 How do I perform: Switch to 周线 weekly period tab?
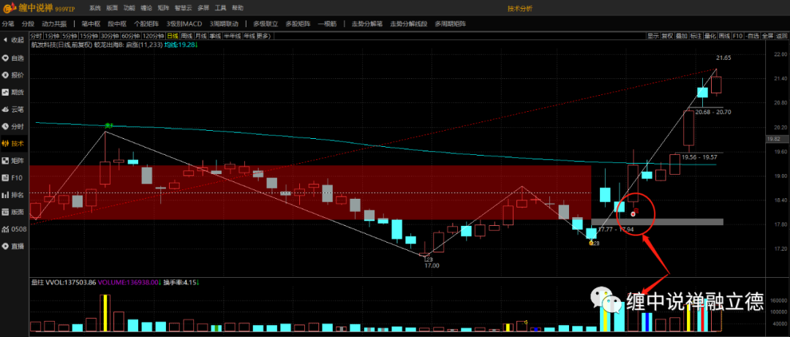click(x=187, y=36)
